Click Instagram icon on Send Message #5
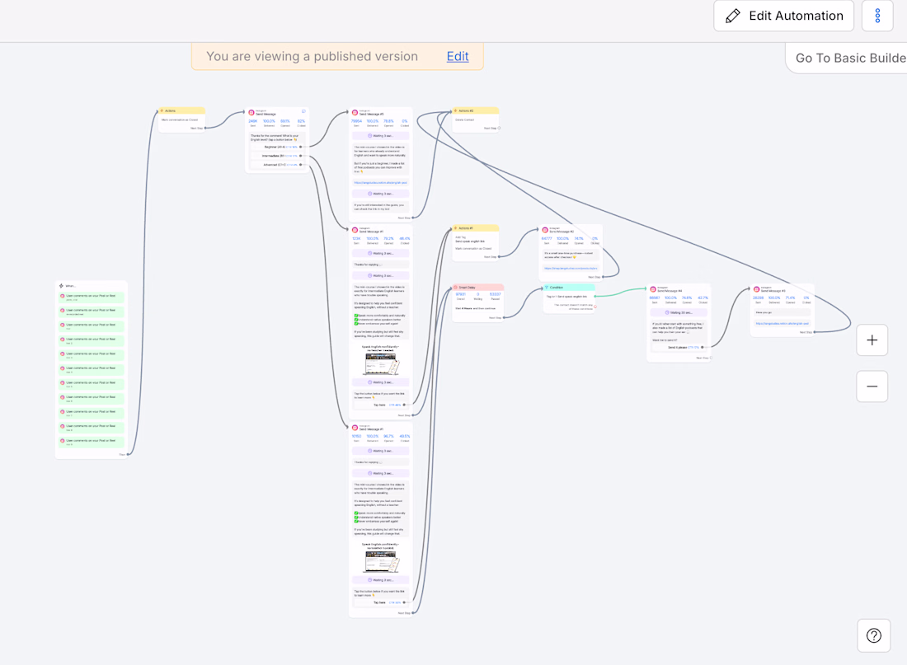Image resolution: width=907 pixels, height=665 pixels. (x=355, y=113)
